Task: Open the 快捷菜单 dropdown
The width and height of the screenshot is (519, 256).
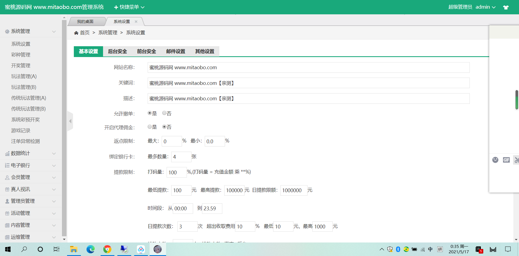Action: coord(129,7)
